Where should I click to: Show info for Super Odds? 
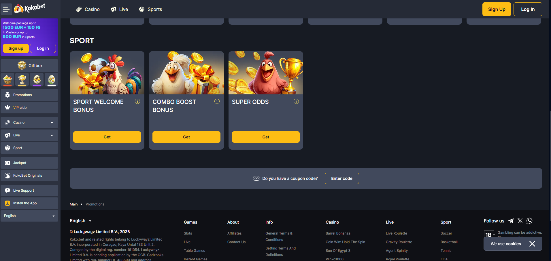pos(296,101)
